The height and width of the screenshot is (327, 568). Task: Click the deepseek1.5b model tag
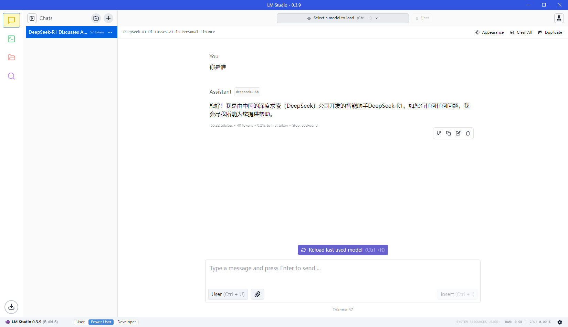click(247, 92)
